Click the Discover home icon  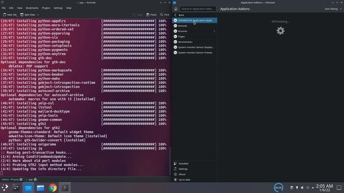176,9
